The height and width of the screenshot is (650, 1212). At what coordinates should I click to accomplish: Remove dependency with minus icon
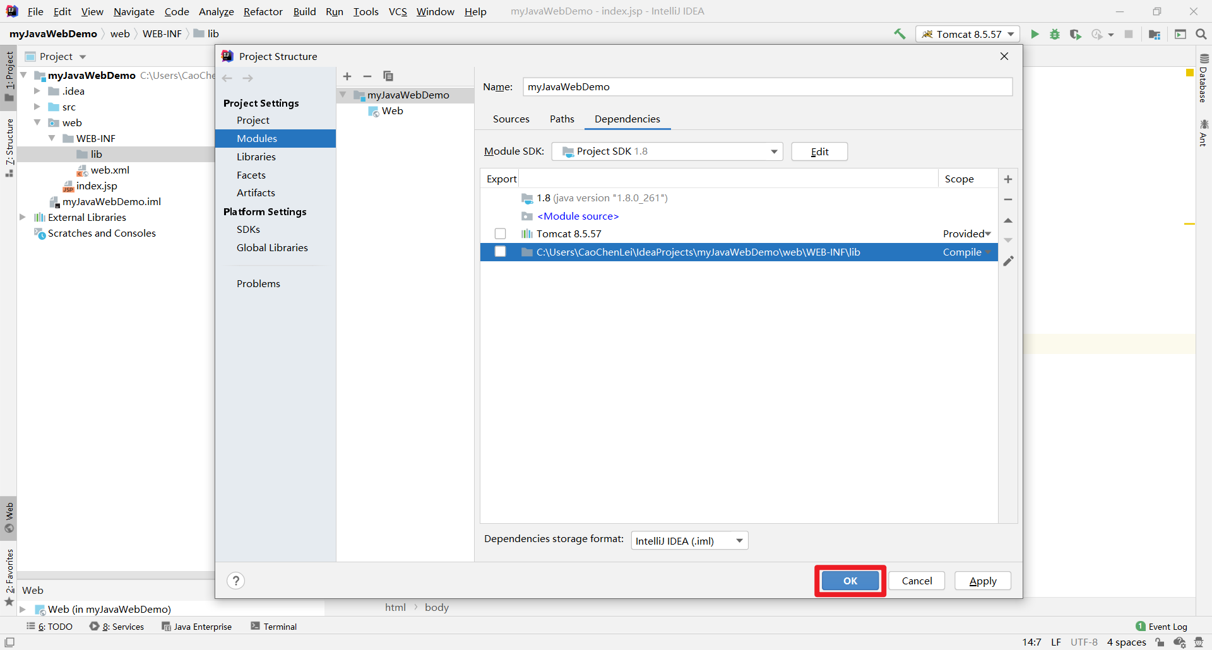pos(1008,199)
